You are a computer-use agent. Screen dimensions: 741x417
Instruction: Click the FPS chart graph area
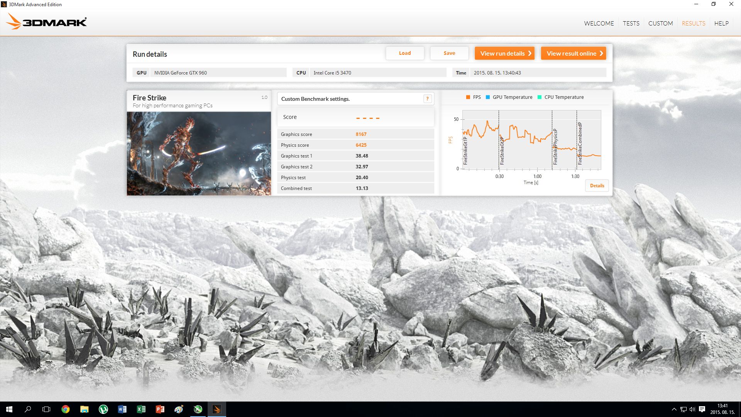point(531,140)
